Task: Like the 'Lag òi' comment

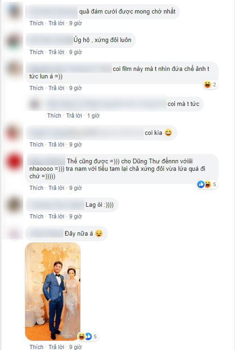Action: pos(36,216)
